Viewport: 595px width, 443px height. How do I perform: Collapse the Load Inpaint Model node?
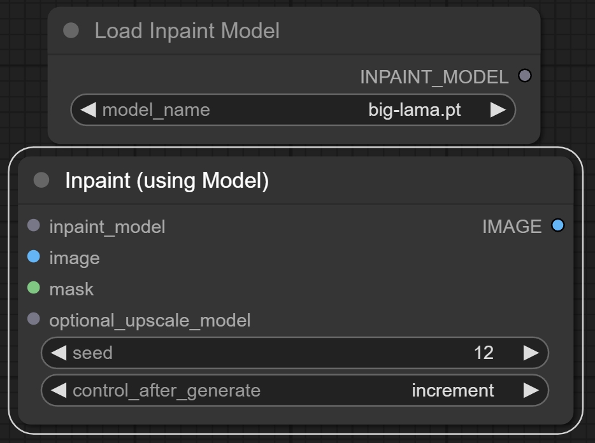pyautogui.click(x=71, y=31)
